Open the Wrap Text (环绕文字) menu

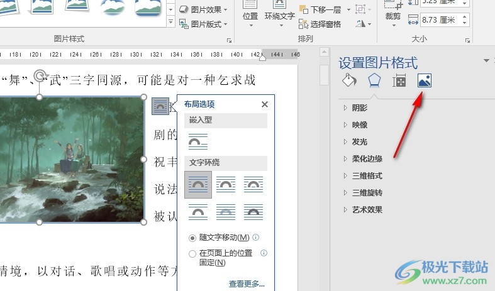[x=280, y=14]
